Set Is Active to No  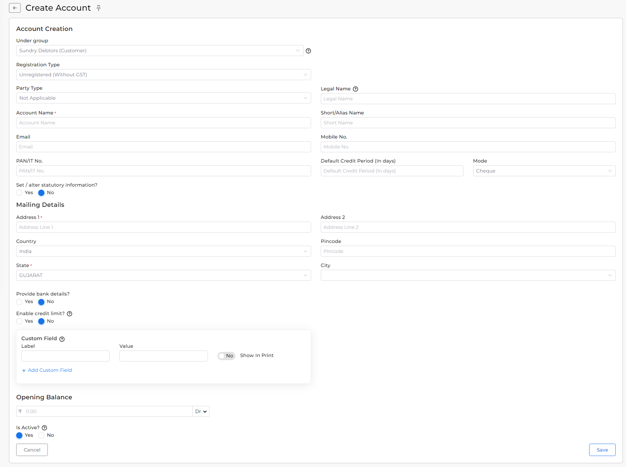(41, 435)
